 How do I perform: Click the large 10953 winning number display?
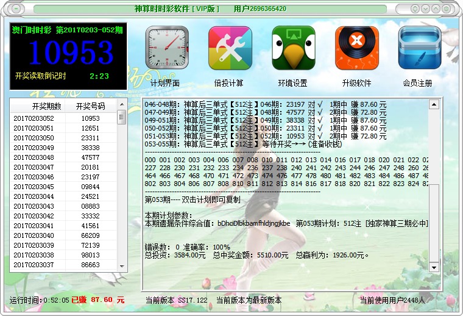pyautogui.click(x=71, y=52)
